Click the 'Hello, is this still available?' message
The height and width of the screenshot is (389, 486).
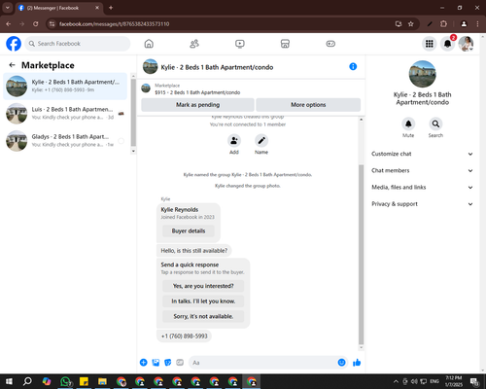194,251
